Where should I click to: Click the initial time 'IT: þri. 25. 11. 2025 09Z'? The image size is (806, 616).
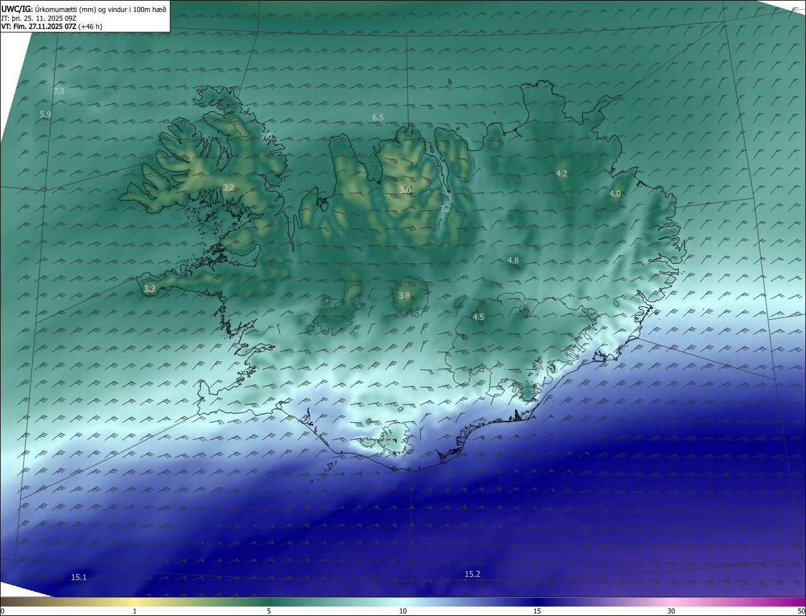tap(39, 18)
